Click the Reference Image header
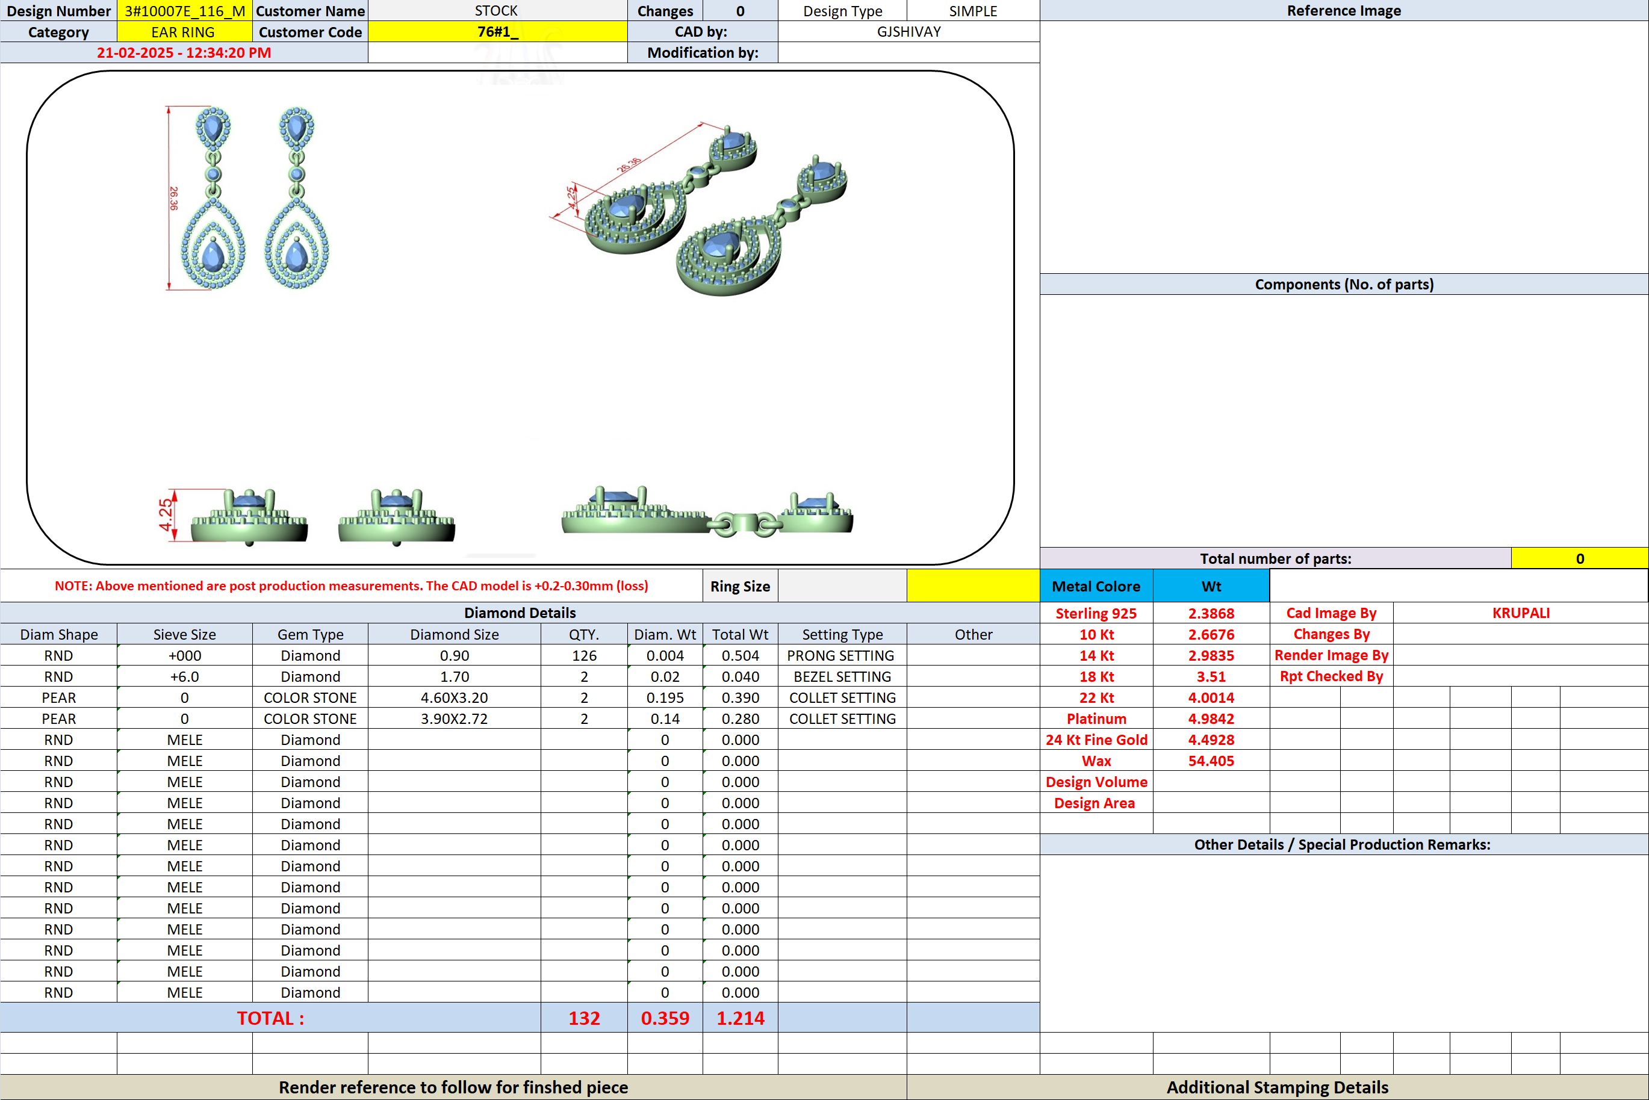 pos(1344,10)
